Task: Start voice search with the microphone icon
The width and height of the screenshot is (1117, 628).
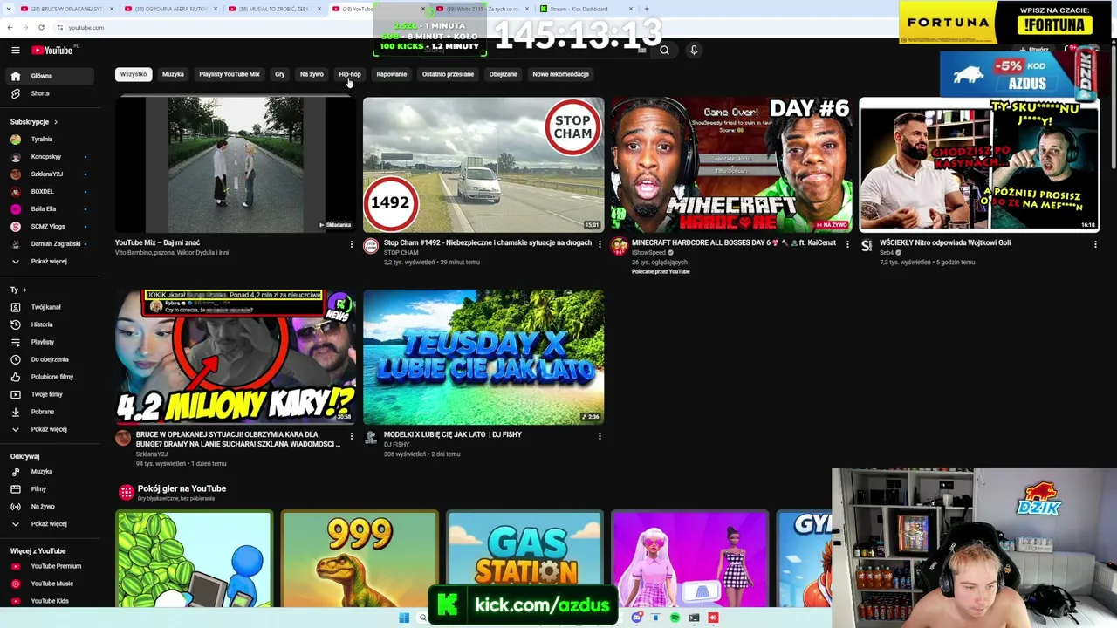Action: coord(694,51)
